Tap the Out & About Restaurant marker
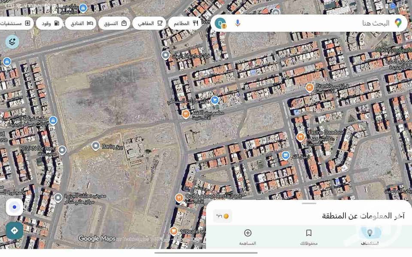This screenshot has width=412, height=257. (x=179, y=197)
